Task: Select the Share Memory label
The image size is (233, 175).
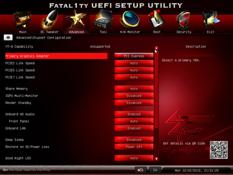Action: [16, 89]
